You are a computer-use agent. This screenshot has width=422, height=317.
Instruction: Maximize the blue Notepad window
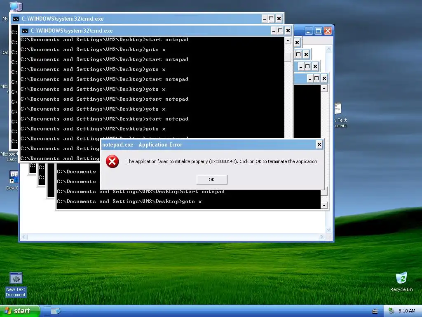(x=318, y=31)
